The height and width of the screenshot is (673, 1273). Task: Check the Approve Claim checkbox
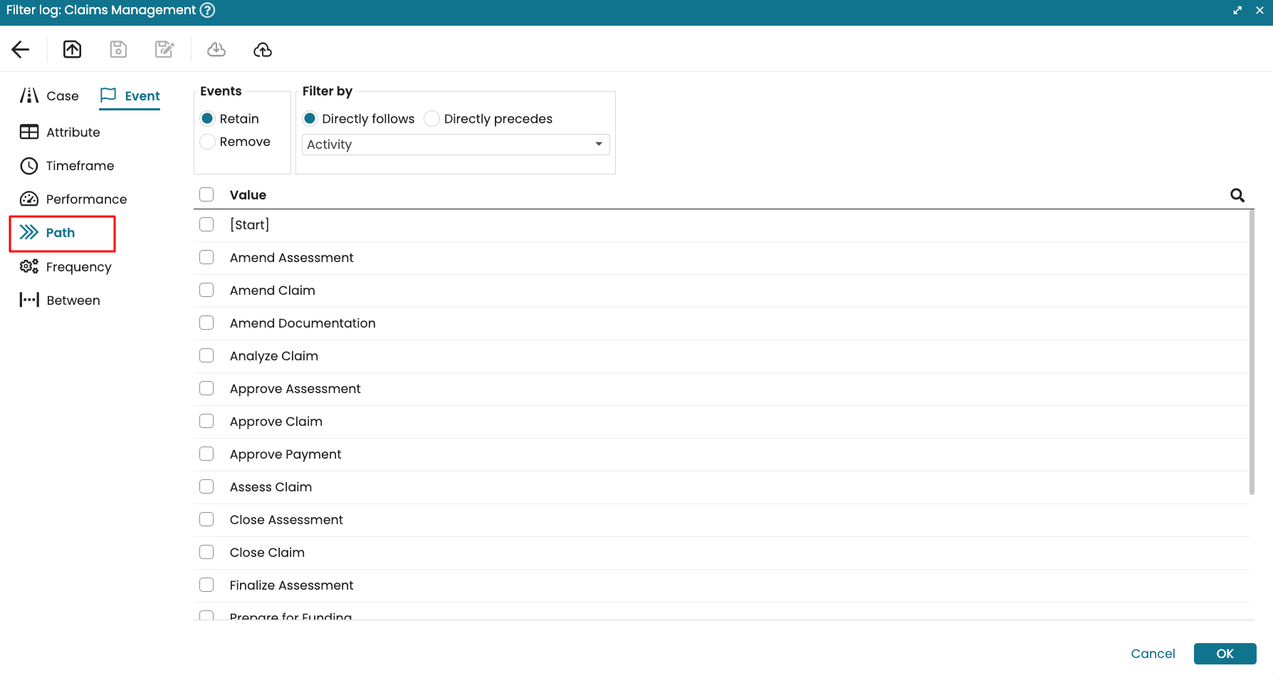[x=206, y=422]
